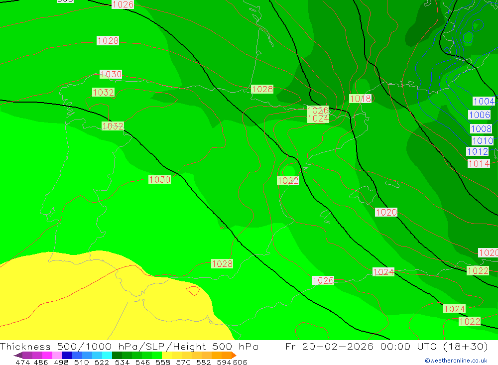Screen dimensions: 498x365
Task: Choose the orange arrow end of legend
Action: (x=234, y=355)
